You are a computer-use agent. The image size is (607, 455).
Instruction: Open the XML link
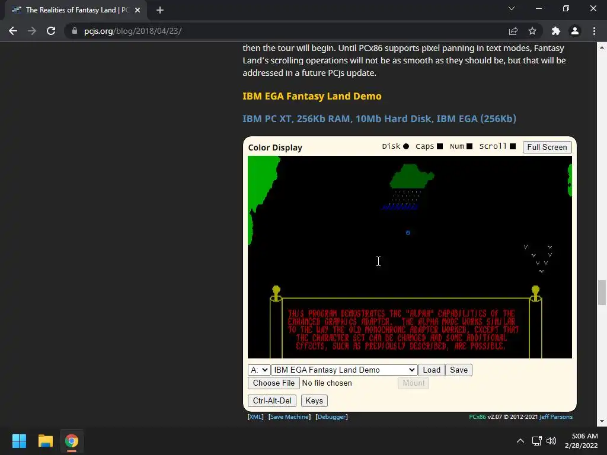click(x=255, y=416)
